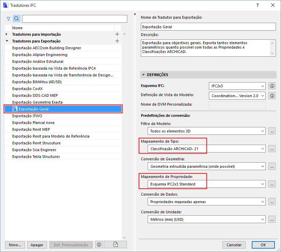Click the Nome column header

coord(63,28)
